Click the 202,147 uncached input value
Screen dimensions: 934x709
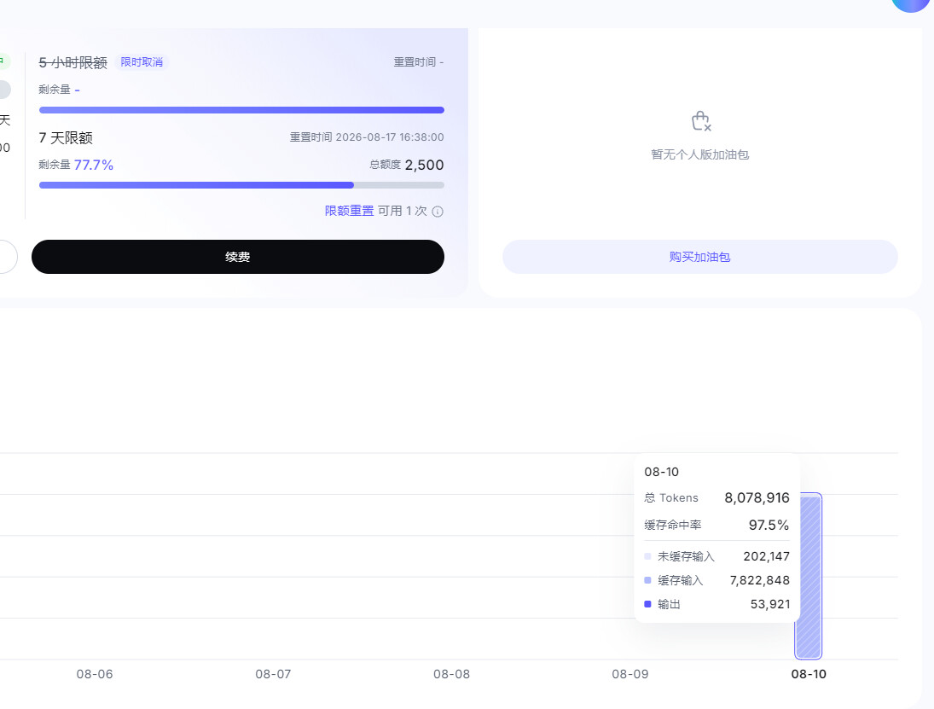[766, 556]
